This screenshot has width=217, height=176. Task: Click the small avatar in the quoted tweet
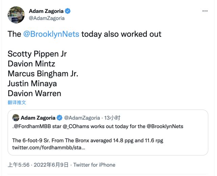(16, 118)
